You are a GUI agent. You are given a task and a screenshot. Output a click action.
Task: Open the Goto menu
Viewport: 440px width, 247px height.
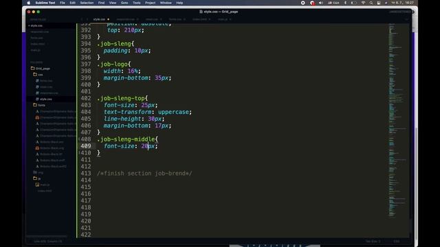pyautogui.click(x=124, y=3)
